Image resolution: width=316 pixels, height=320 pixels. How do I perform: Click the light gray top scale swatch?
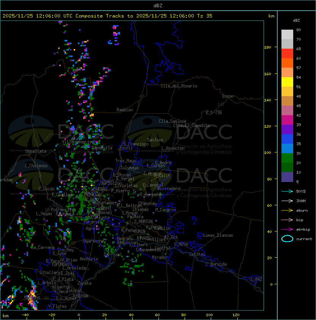coord(287,35)
